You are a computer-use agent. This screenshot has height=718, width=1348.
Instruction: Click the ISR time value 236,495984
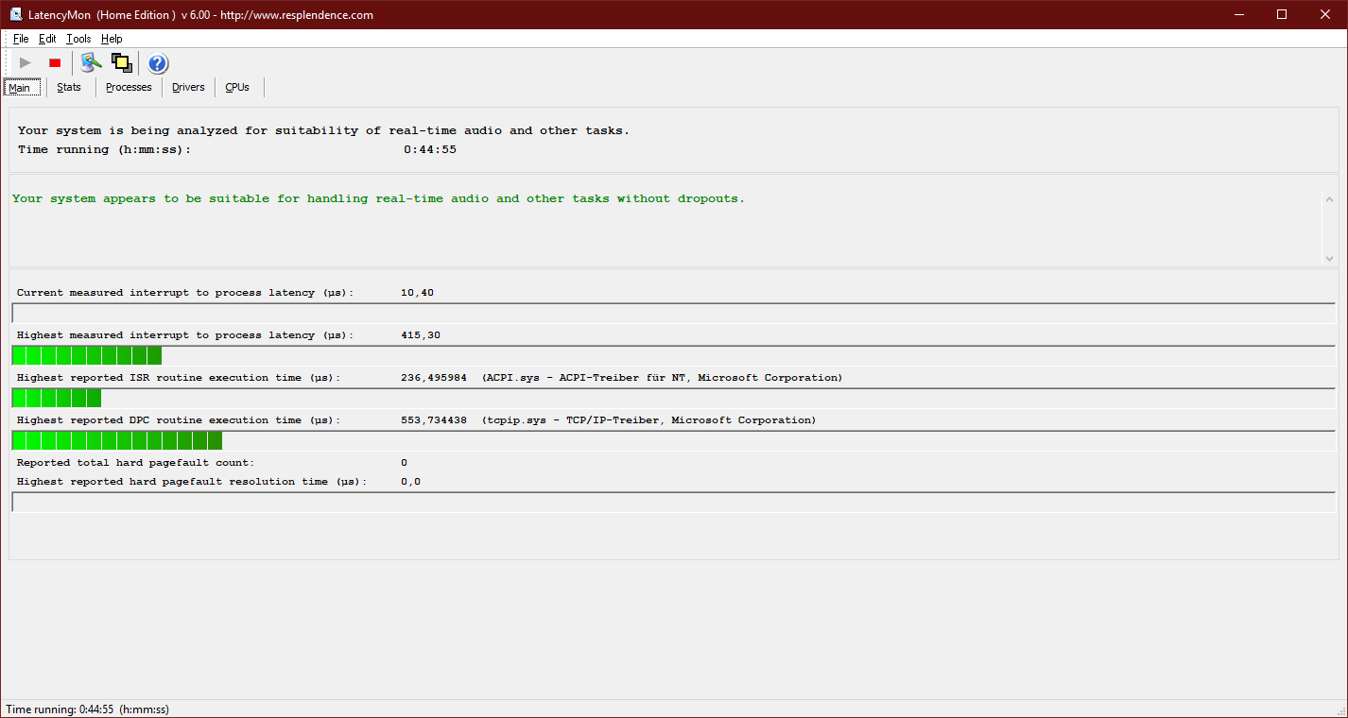pos(434,378)
